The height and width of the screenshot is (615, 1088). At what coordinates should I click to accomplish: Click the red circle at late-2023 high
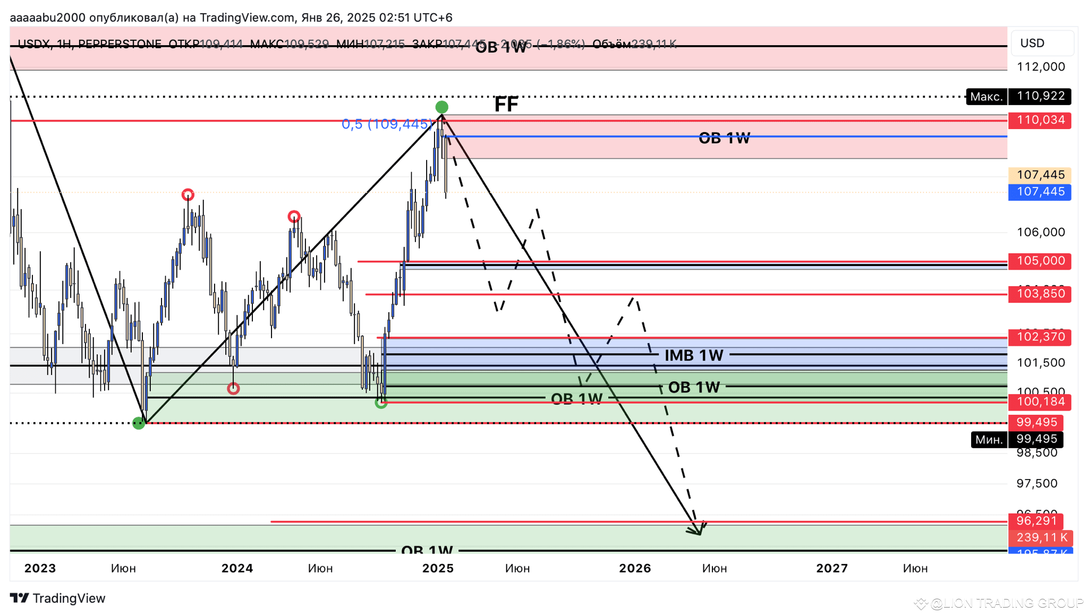[188, 195]
